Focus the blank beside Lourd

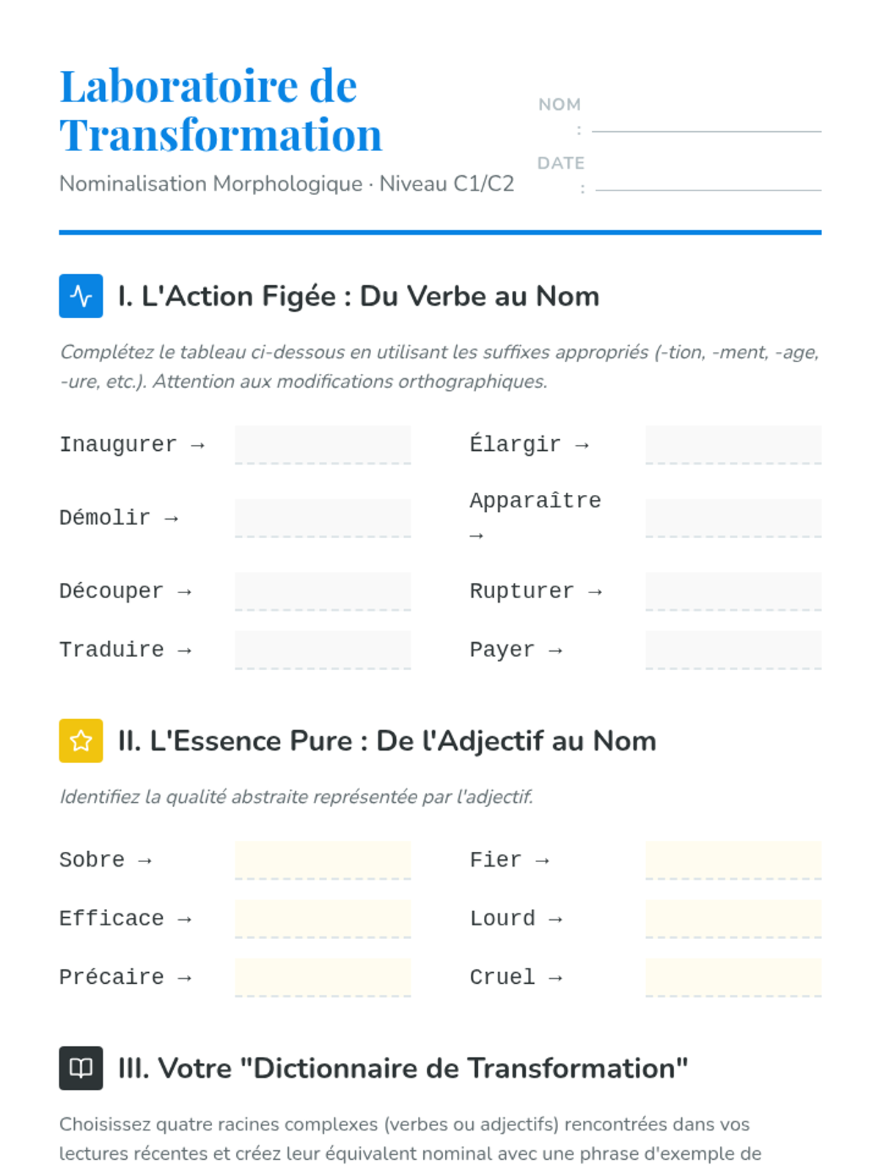[x=733, y=918]
